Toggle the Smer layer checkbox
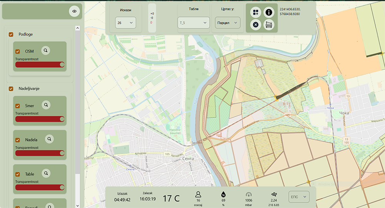Image resolution: width=385 pixels, height=208 pixels. (17, 106)
